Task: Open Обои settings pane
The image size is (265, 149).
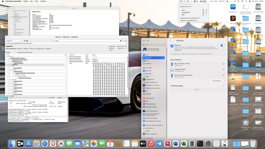Action: [153, 76]
